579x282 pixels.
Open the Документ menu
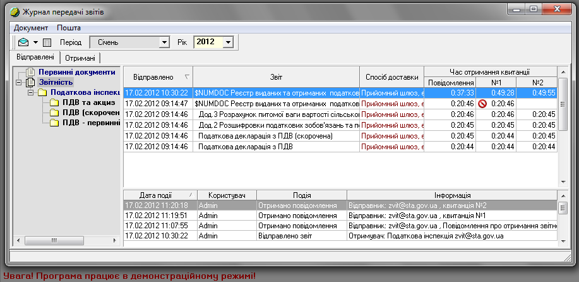[x=31, y=28]
